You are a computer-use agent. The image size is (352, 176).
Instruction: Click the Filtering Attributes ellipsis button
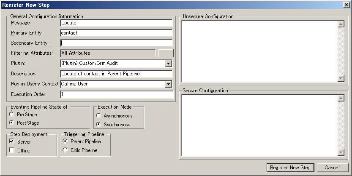click(x=166, y=53)
